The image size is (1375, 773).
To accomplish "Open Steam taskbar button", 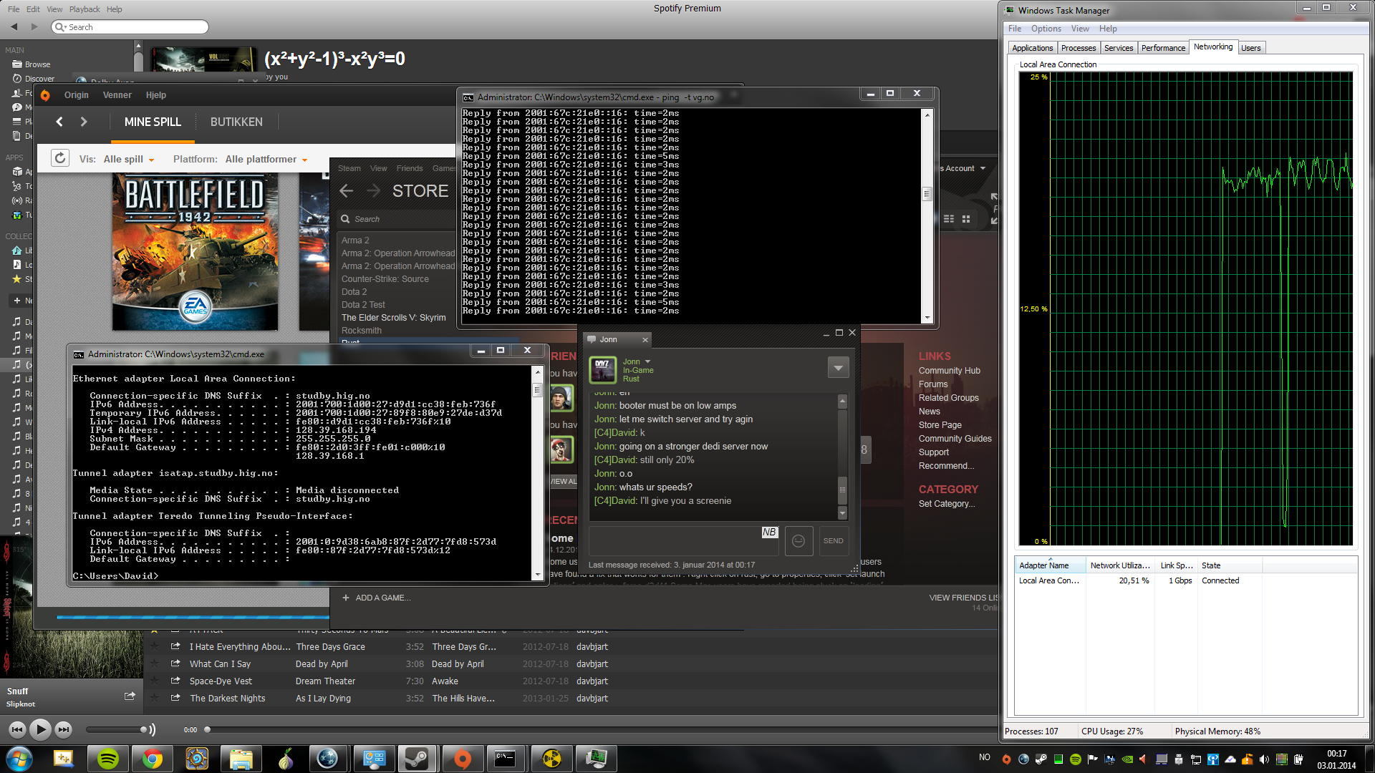I will 416,759.
